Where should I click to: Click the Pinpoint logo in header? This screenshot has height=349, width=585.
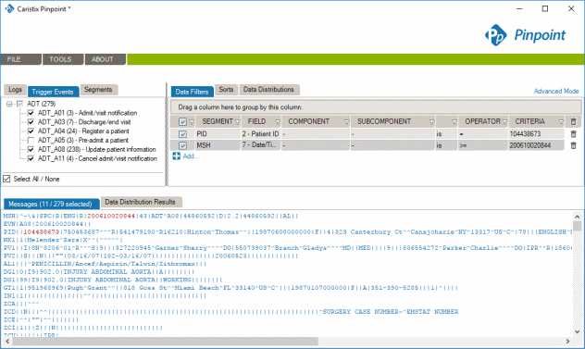(x=525, y=35)
